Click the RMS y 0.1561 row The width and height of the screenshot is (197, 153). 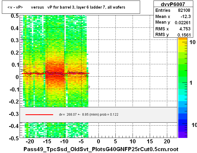173,35
